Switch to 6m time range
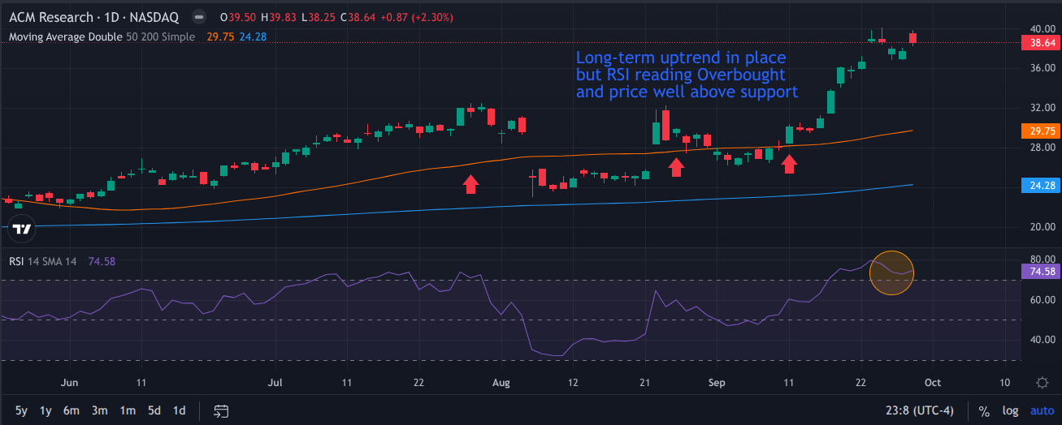1062x425 pixels. tap(72, 410)
